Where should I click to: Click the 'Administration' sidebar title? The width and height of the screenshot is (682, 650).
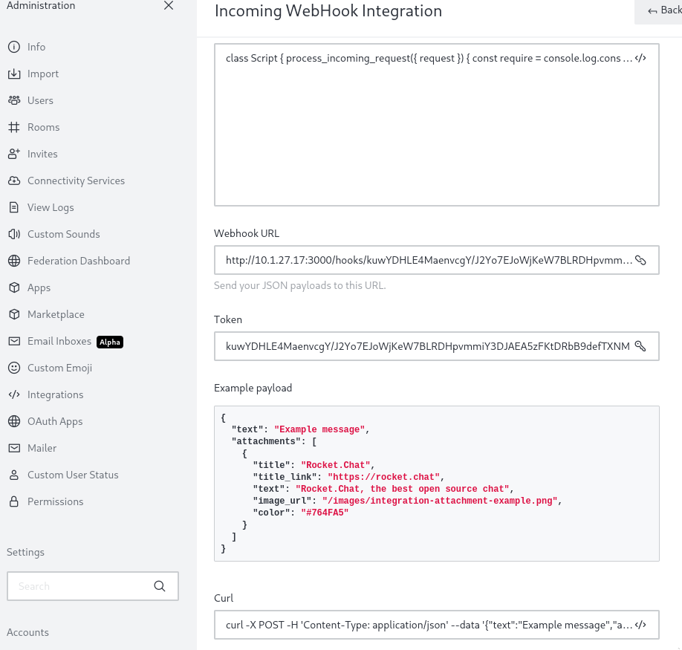[x=41, y=5]
